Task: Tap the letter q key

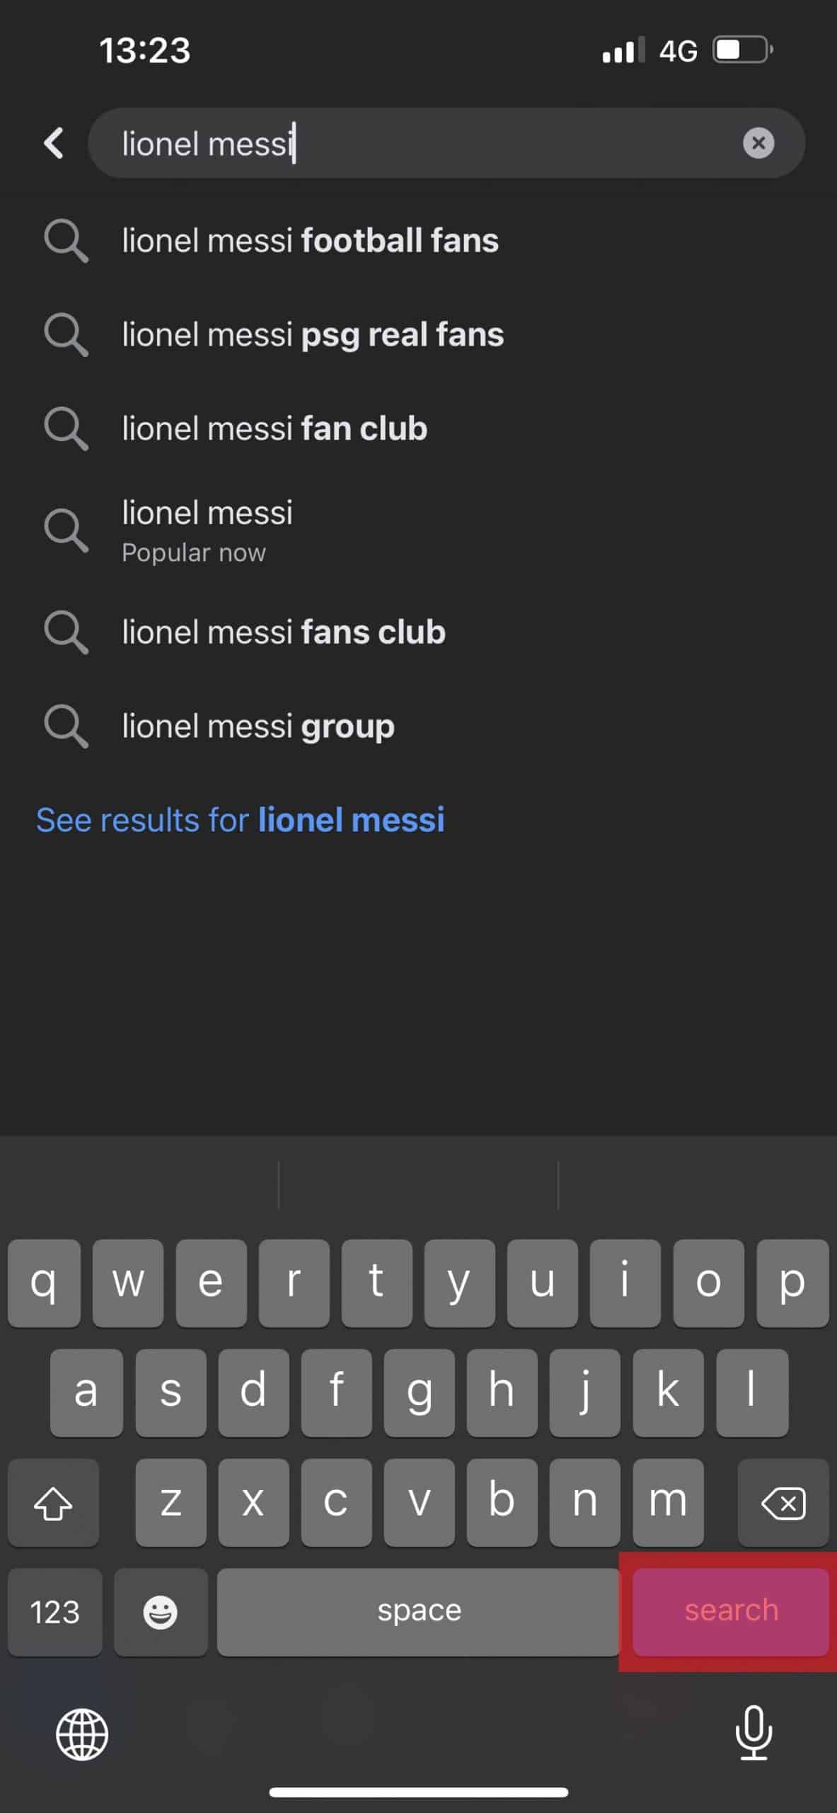Action: [x=44, y=1283]
